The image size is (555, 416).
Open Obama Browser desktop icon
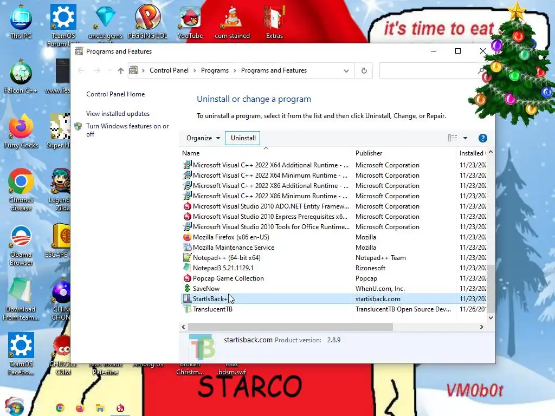[x=21, y=245]
